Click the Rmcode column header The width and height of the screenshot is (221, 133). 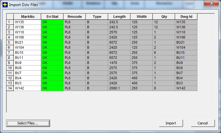(74, 17)
